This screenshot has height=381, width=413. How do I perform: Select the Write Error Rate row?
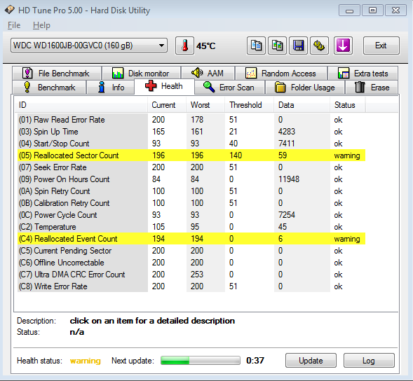191,286
